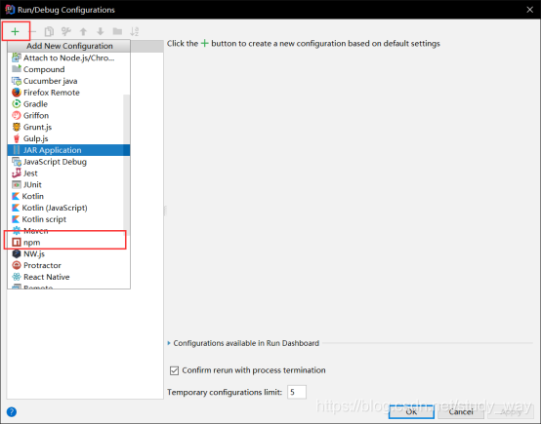Click the npm red square icon
Image resolution: width=541 pixels, height=424 pixels.
(17, 242)
